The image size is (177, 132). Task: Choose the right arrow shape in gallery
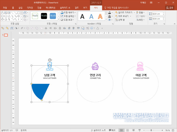click(x=19, y=16)
